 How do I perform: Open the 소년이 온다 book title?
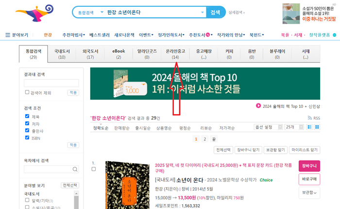190,180
